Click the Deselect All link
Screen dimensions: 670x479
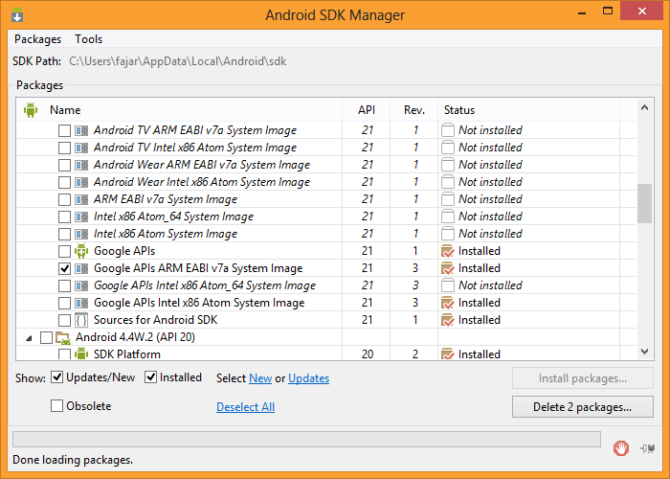point(245,407)
